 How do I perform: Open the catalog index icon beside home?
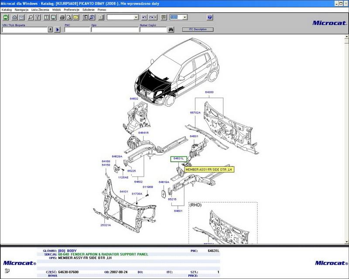pyautogui.click(x=21, y=17)
